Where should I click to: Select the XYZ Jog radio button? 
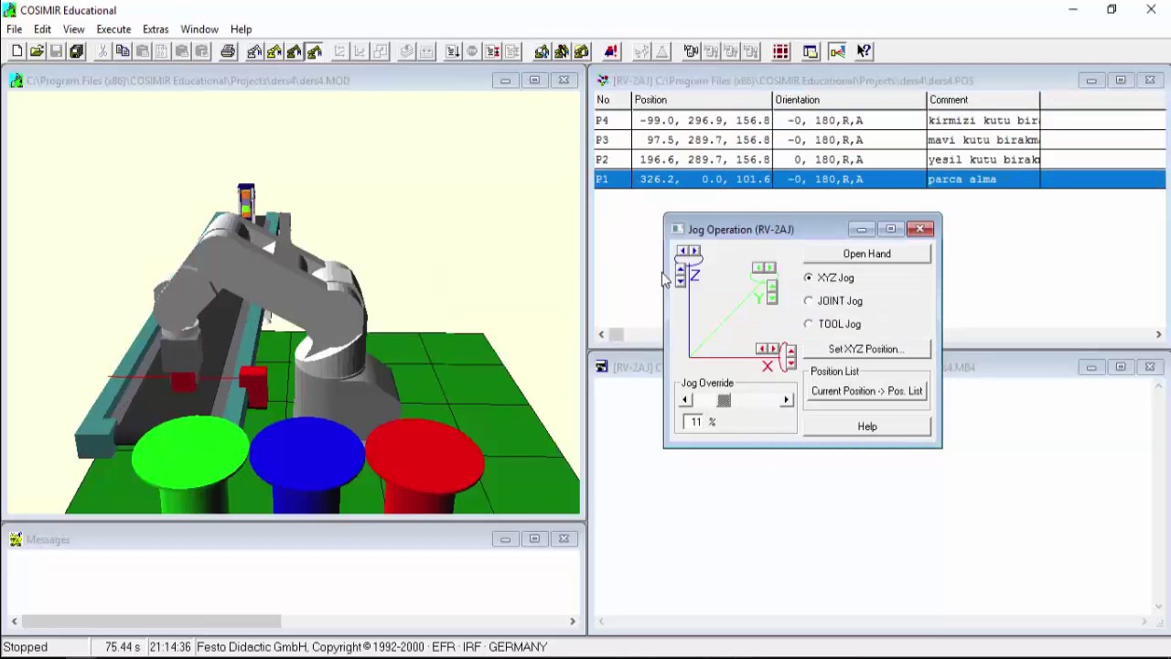809,277
